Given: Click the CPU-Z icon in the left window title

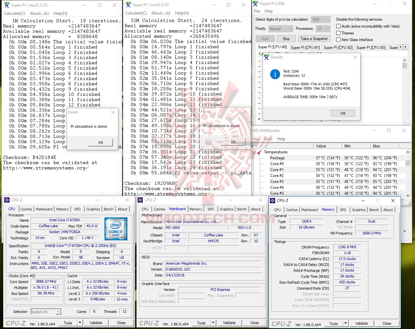Looking at the screenshot, I should pos(7,200).
